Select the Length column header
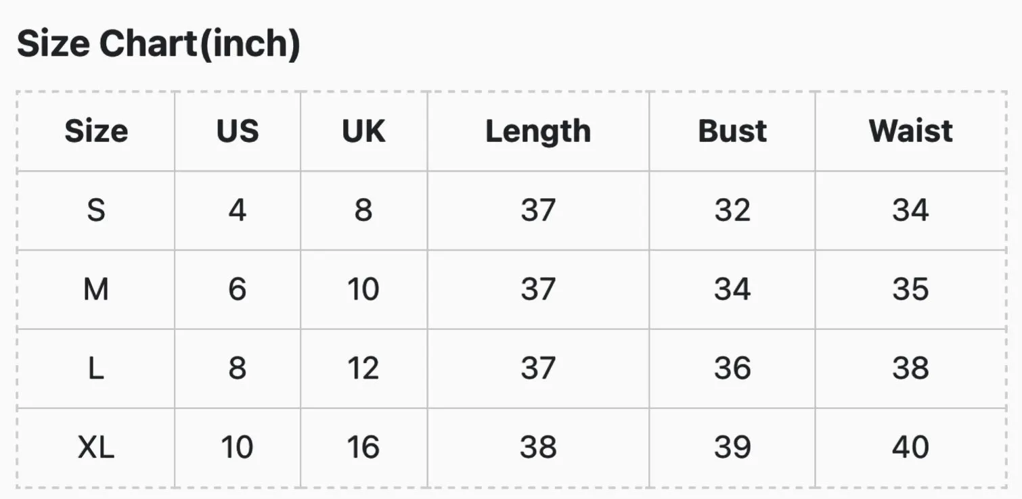Viewport: 1022px width, 499px height. [x=538, y=131]
